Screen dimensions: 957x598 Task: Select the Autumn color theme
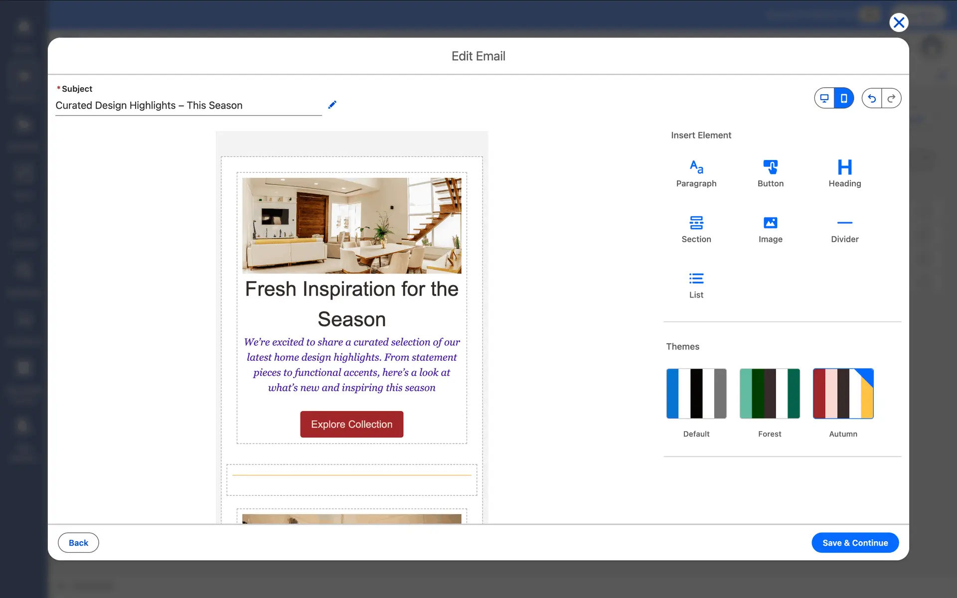(x=843, y=394)
